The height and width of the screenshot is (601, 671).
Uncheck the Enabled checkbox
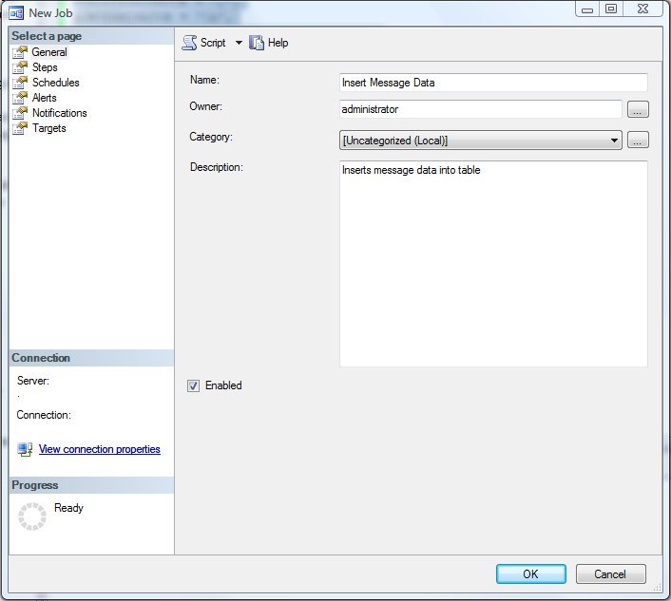tap(194, 386)
